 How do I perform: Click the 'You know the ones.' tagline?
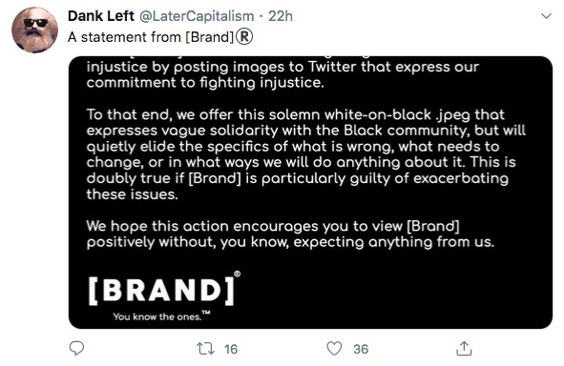[161, 316]
